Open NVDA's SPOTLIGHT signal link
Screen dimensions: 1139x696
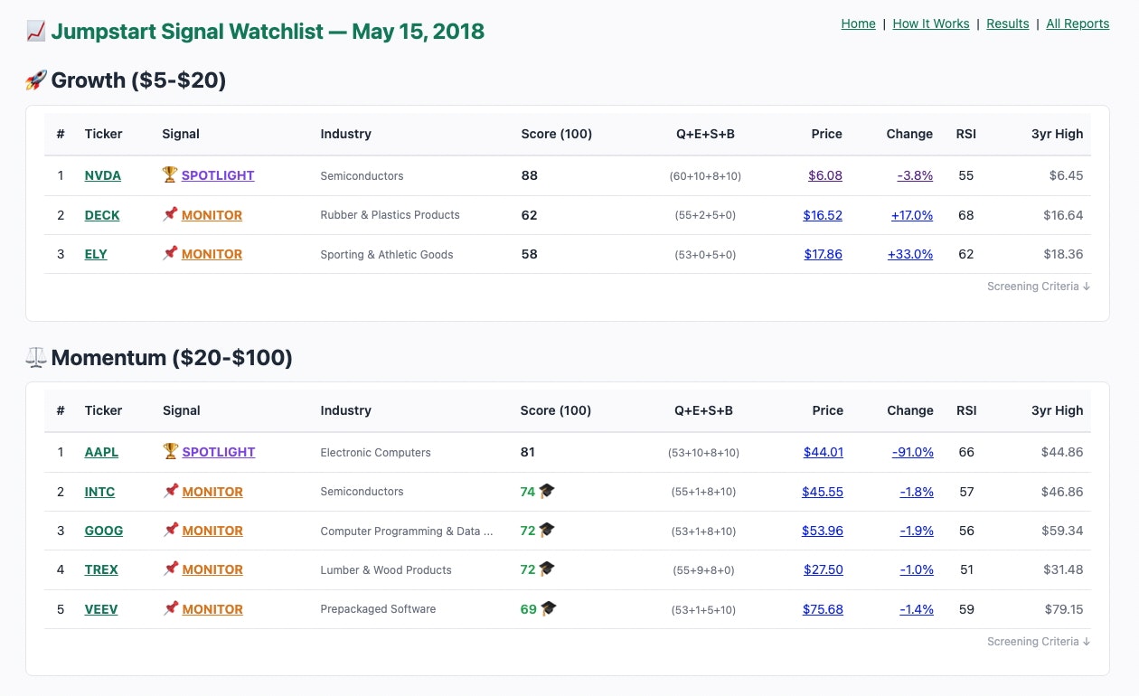218,175
